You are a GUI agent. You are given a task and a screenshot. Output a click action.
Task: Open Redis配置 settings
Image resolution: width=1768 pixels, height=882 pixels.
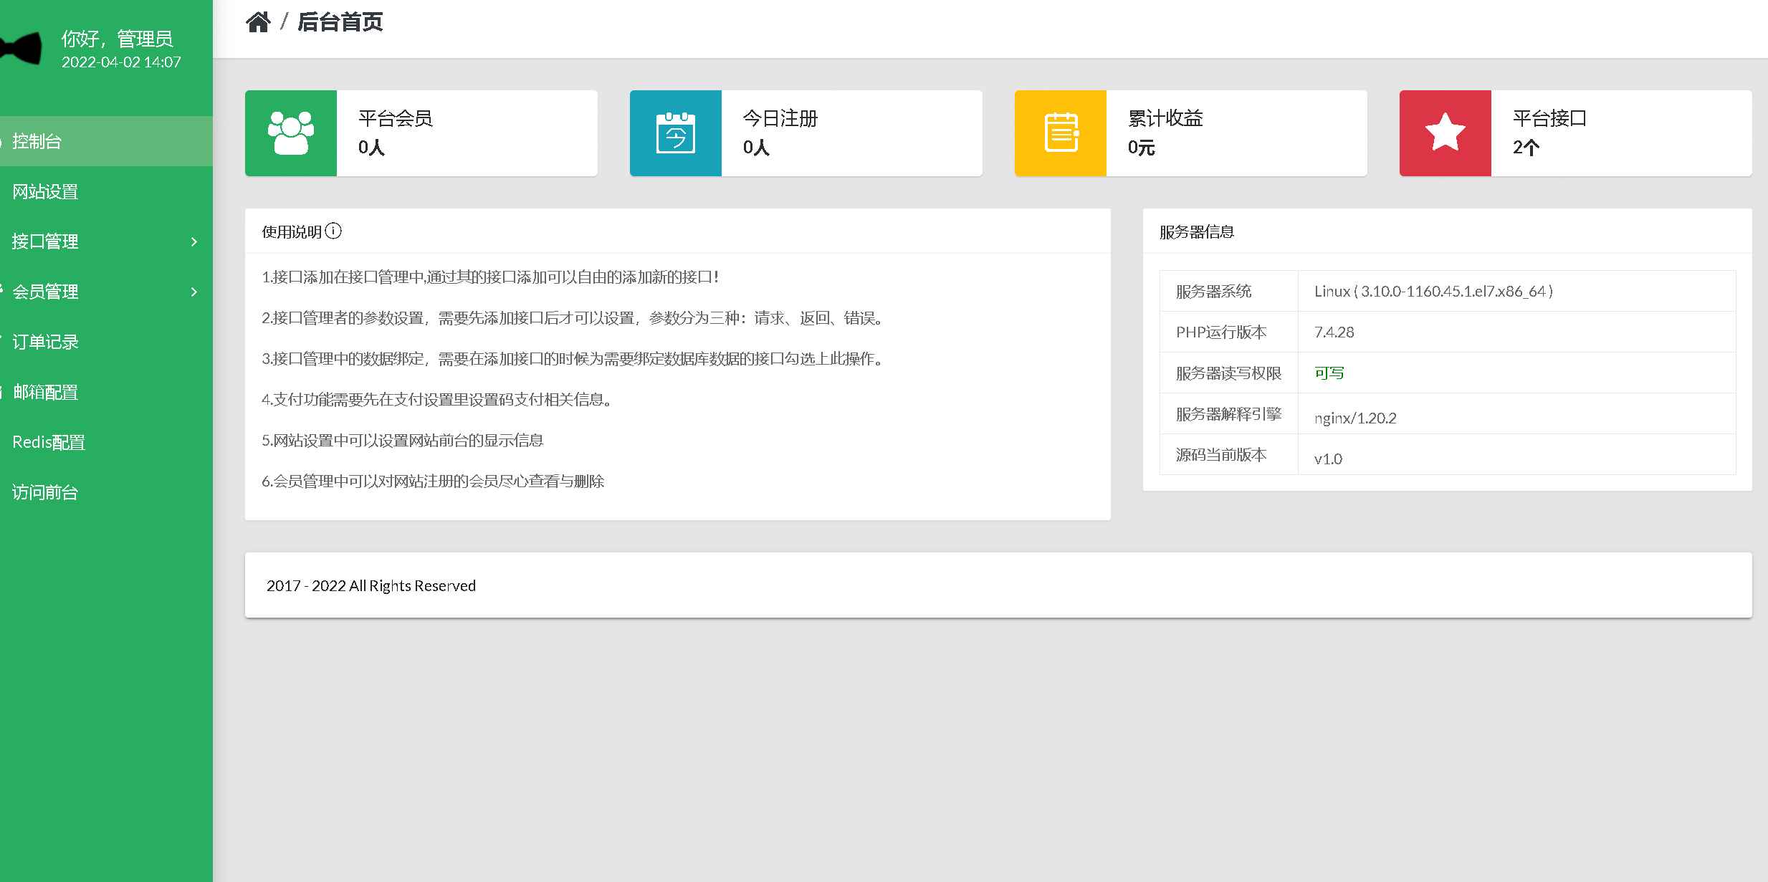tap(48, 442)
